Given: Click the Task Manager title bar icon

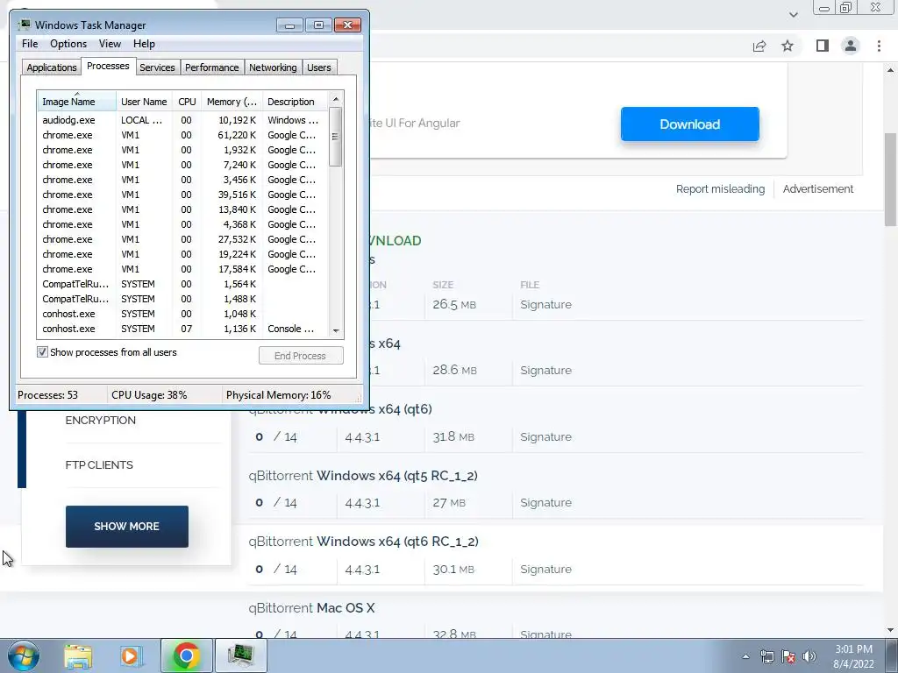Looking at the screenshot, I should tap(24, 25).
